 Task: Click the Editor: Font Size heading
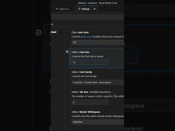coord(81,52)
